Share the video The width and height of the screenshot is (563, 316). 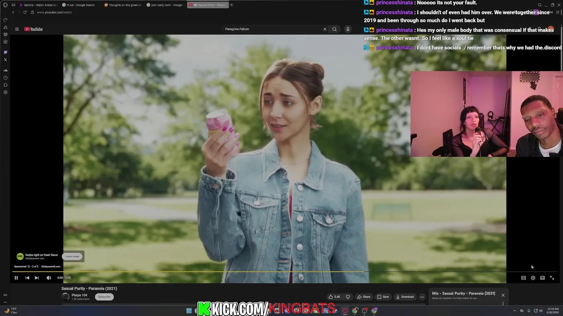(364, 297)
